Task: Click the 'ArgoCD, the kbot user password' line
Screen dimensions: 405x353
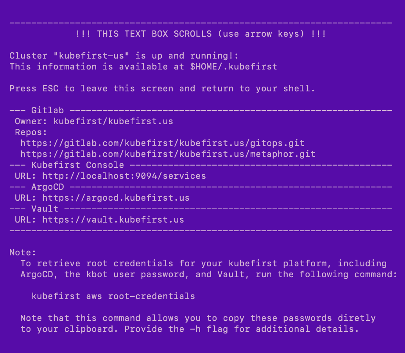Action: (x=209, y=274)
